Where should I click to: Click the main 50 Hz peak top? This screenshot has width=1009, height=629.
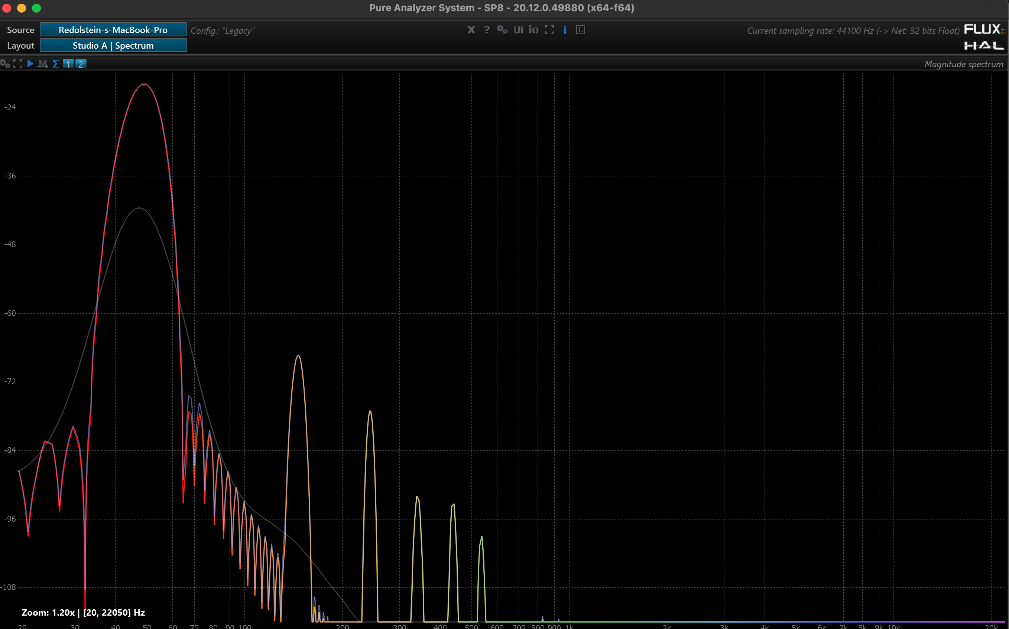(144, 84)
